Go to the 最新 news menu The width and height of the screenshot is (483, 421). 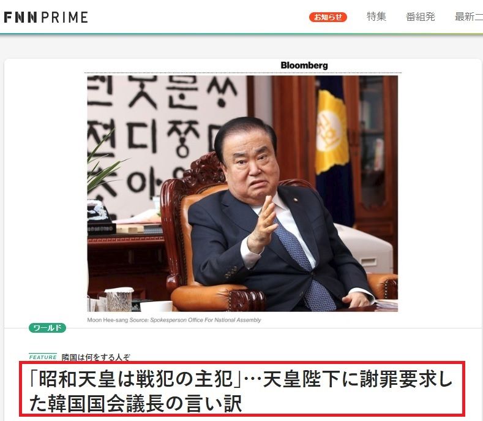coord(468,17)
